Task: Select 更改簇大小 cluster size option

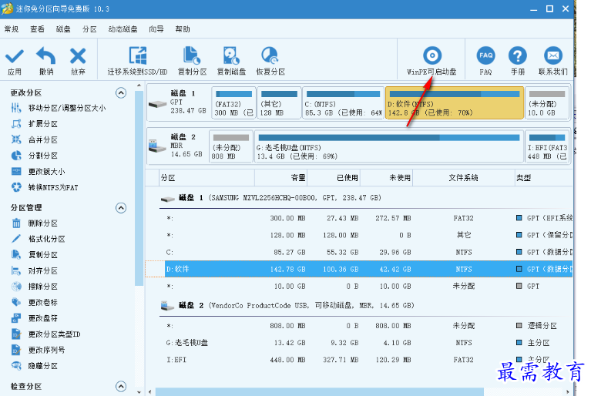Action: click(x=46, y=172)
